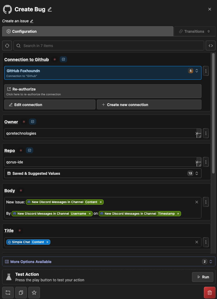
Task: Toggle template icon beside Connection to Github
Action: click(63, 59)
